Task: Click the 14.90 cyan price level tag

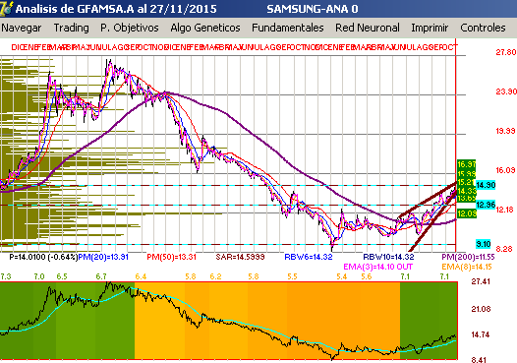Action: click(486, 185)
